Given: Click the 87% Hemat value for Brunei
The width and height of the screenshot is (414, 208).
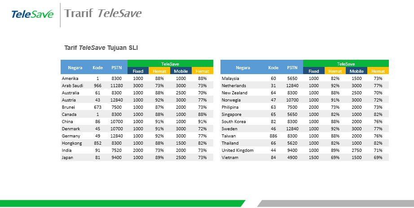Looking at the screenshot, I should [159, 107].
